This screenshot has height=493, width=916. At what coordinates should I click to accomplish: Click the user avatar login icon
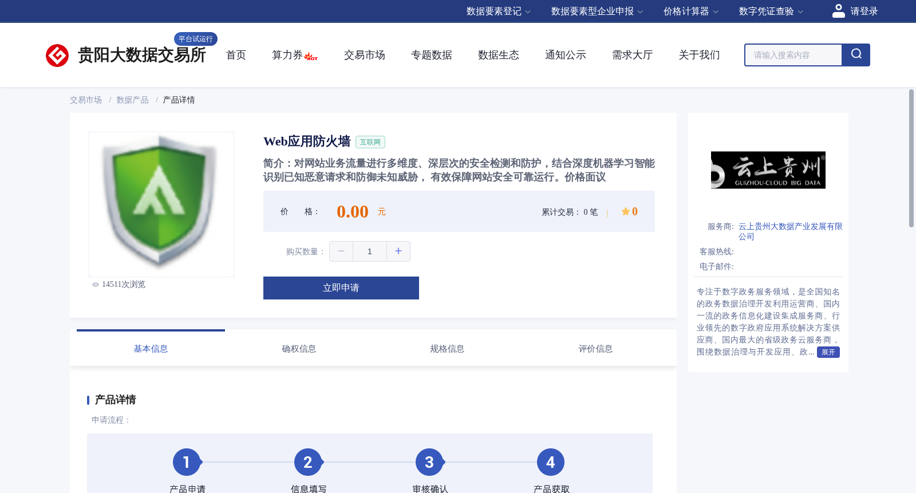click(839, 11)
